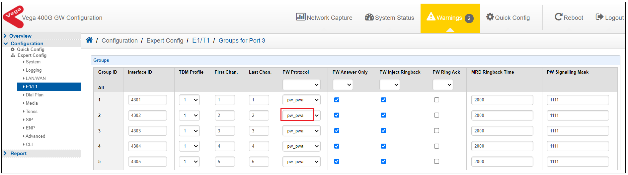Open PW Protocol dropdown for group 5
Viewport: 628px width, 175px height.
coord(301,161)
